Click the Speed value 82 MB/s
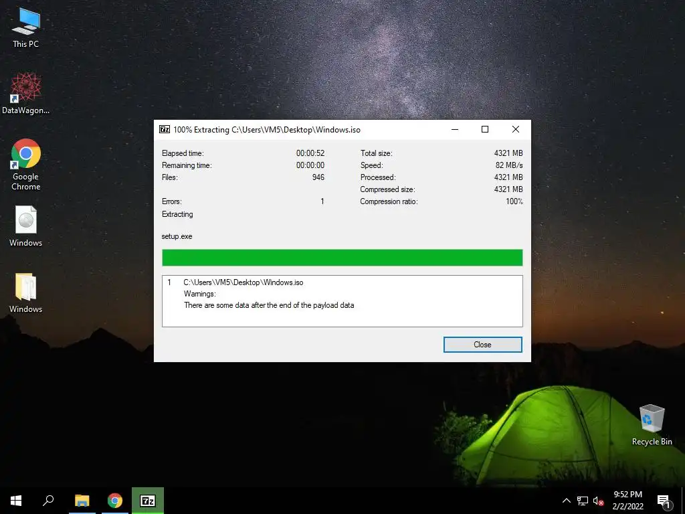Image resolution: width=685 pixels, height=514 pixels. click(509, 165)
